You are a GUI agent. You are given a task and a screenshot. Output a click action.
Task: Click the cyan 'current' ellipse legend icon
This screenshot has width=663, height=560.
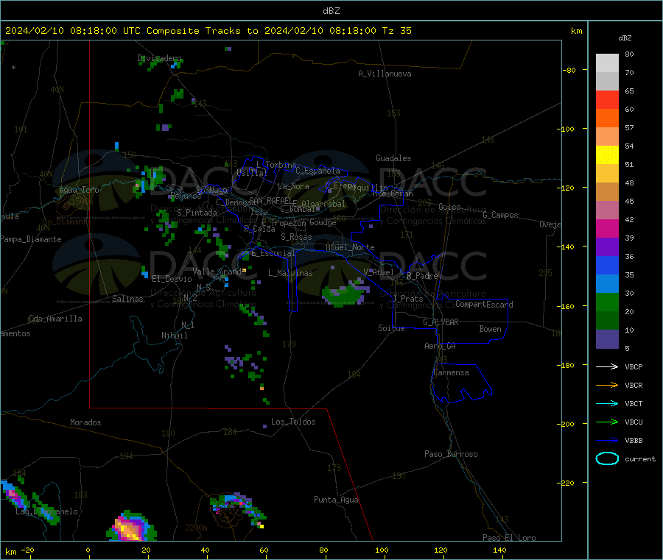[x=607, y=458]
